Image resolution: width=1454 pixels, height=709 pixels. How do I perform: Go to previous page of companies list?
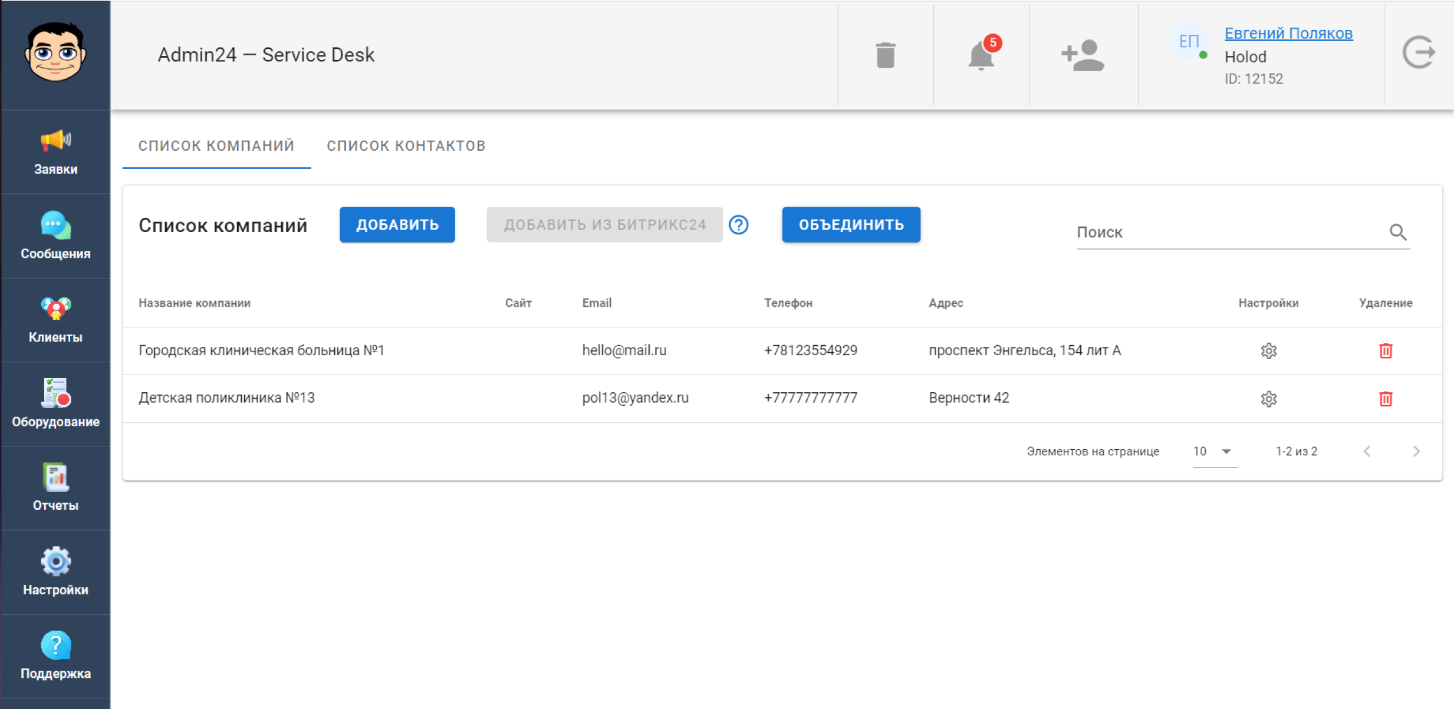[x=1368, y=451]
